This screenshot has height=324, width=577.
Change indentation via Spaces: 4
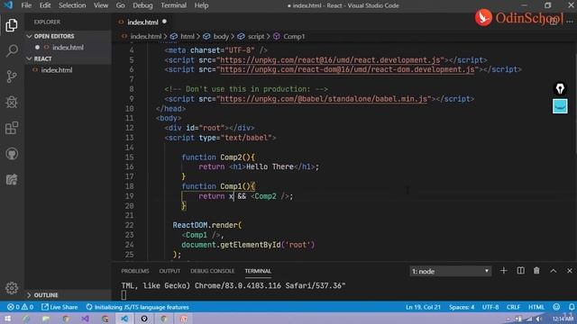461,307
